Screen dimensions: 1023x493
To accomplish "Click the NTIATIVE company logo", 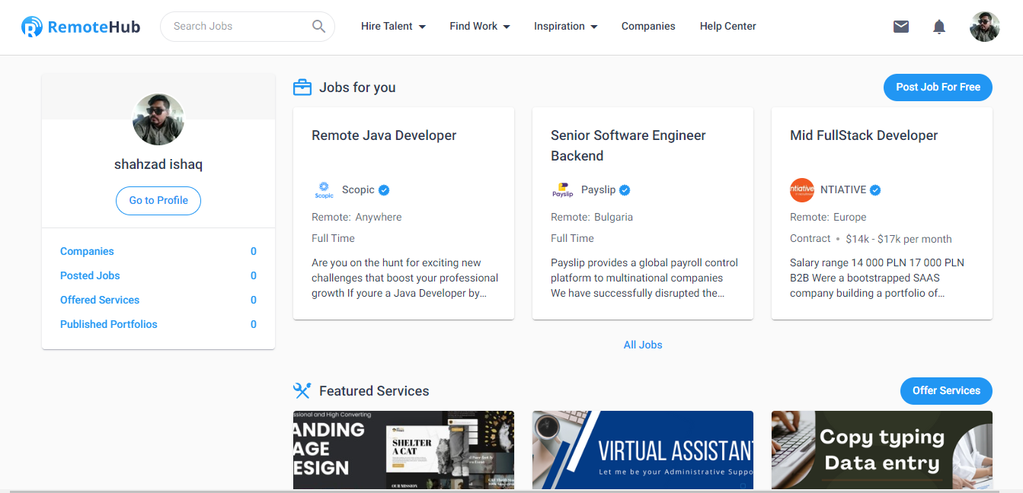I will tap(802, 190).
